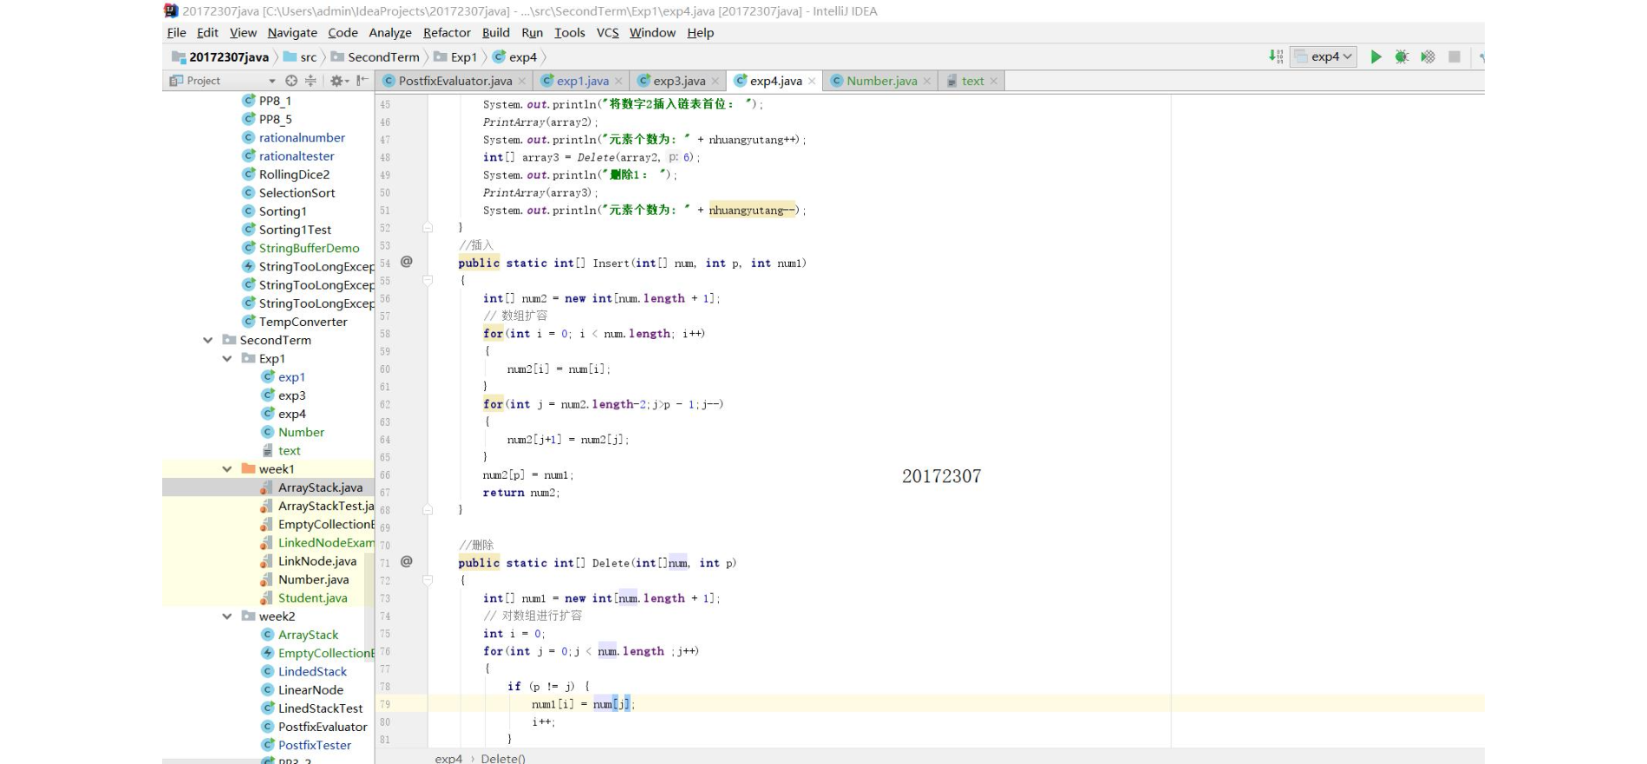Open the exp4 run configuration dropdown
Screen dimensions: 1647x764
click(x=1323, y=56)
